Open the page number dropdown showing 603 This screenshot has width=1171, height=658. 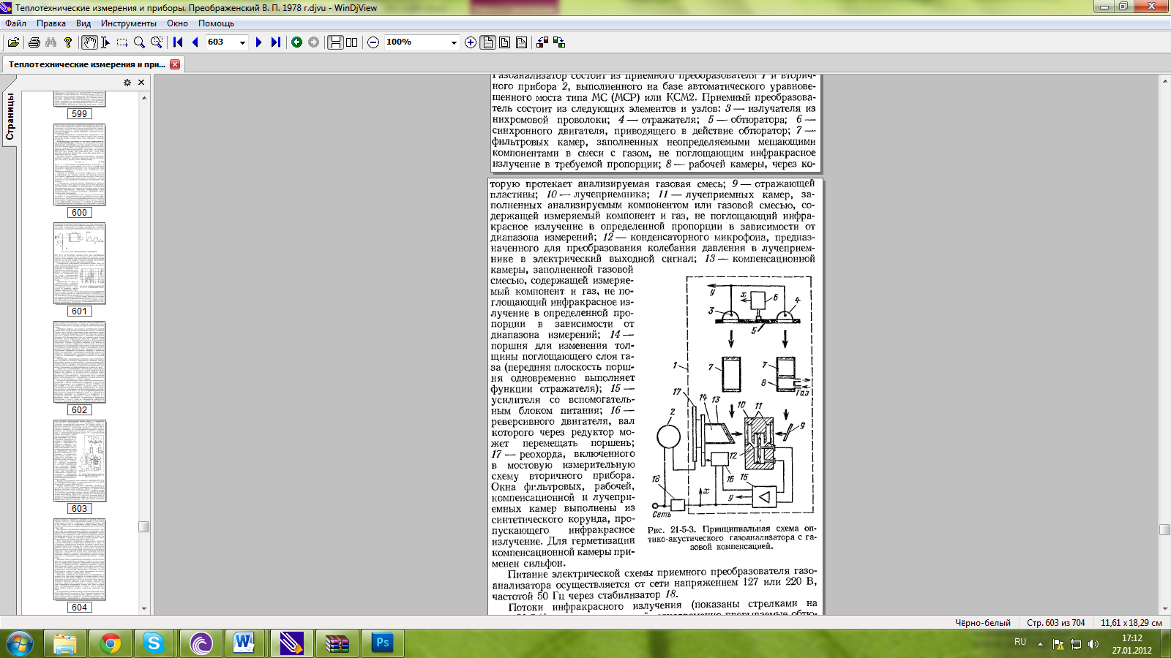(x=242, y=42)
